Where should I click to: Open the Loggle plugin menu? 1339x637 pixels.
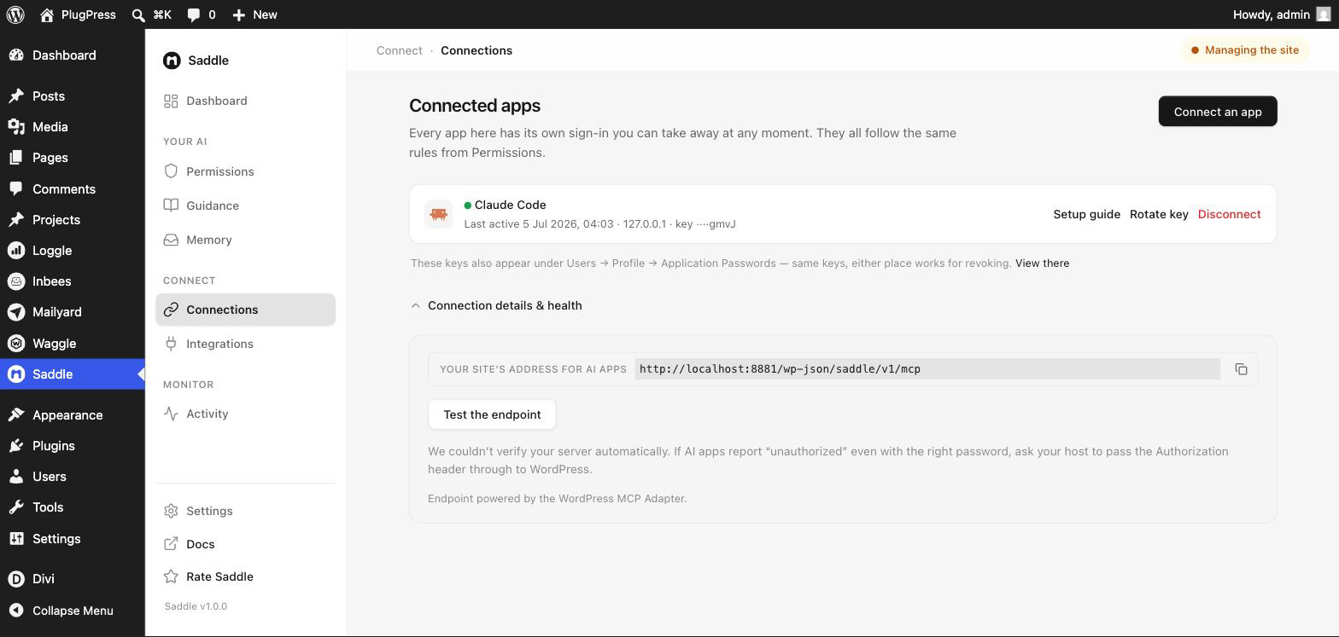(73, 251)
